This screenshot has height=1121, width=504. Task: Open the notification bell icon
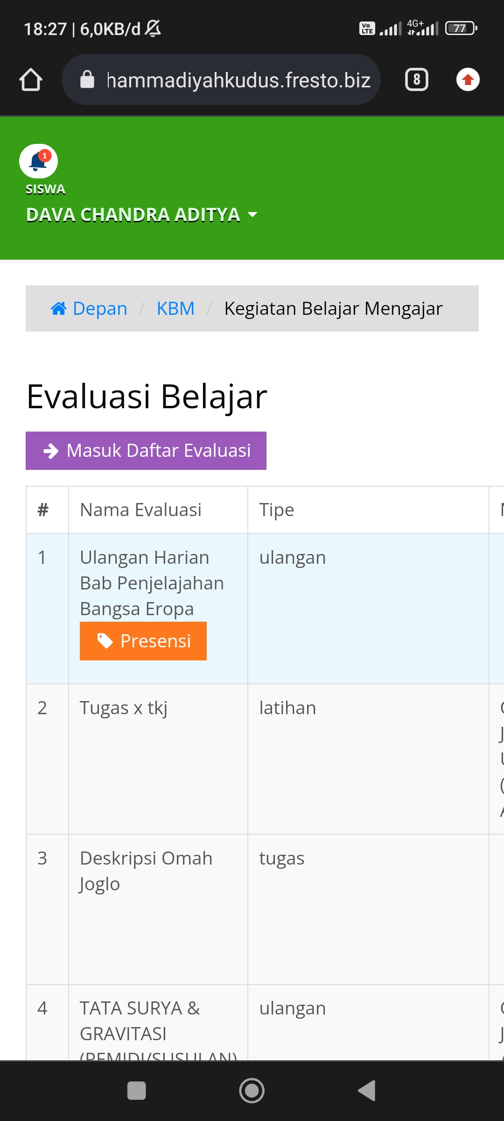[x=38, y=161]
